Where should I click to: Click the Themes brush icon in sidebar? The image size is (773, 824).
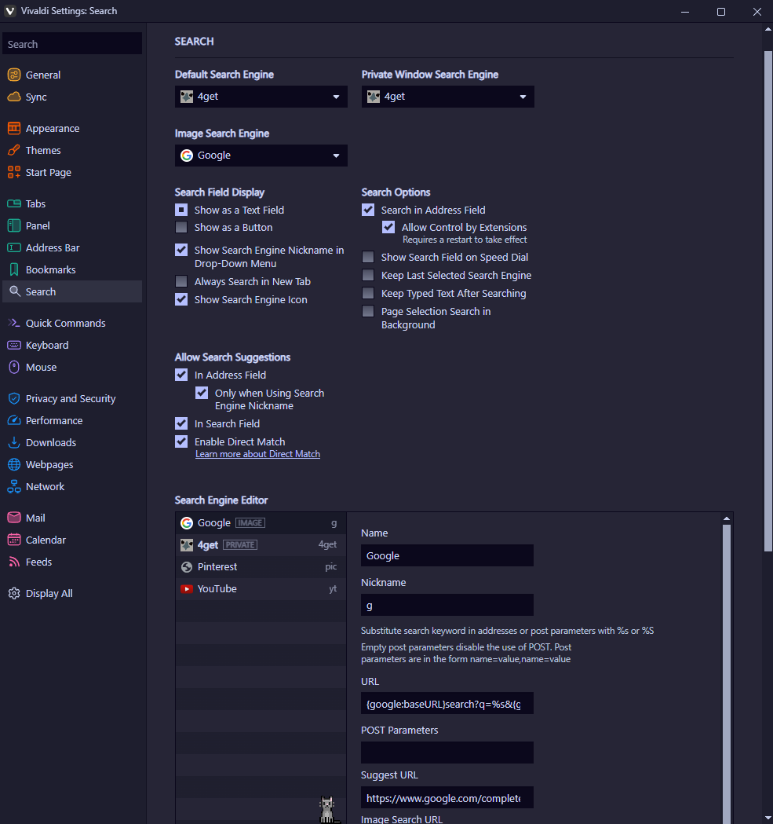(13, 150)
